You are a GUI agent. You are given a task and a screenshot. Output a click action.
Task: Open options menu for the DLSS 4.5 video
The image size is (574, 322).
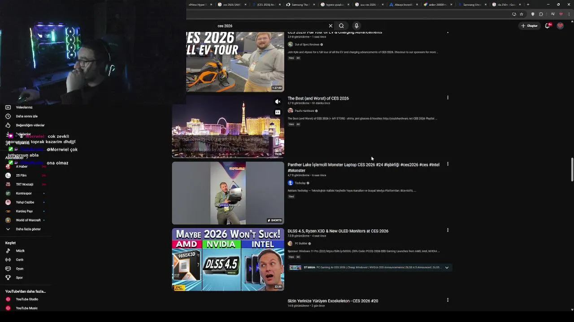[x=448, y=230]
